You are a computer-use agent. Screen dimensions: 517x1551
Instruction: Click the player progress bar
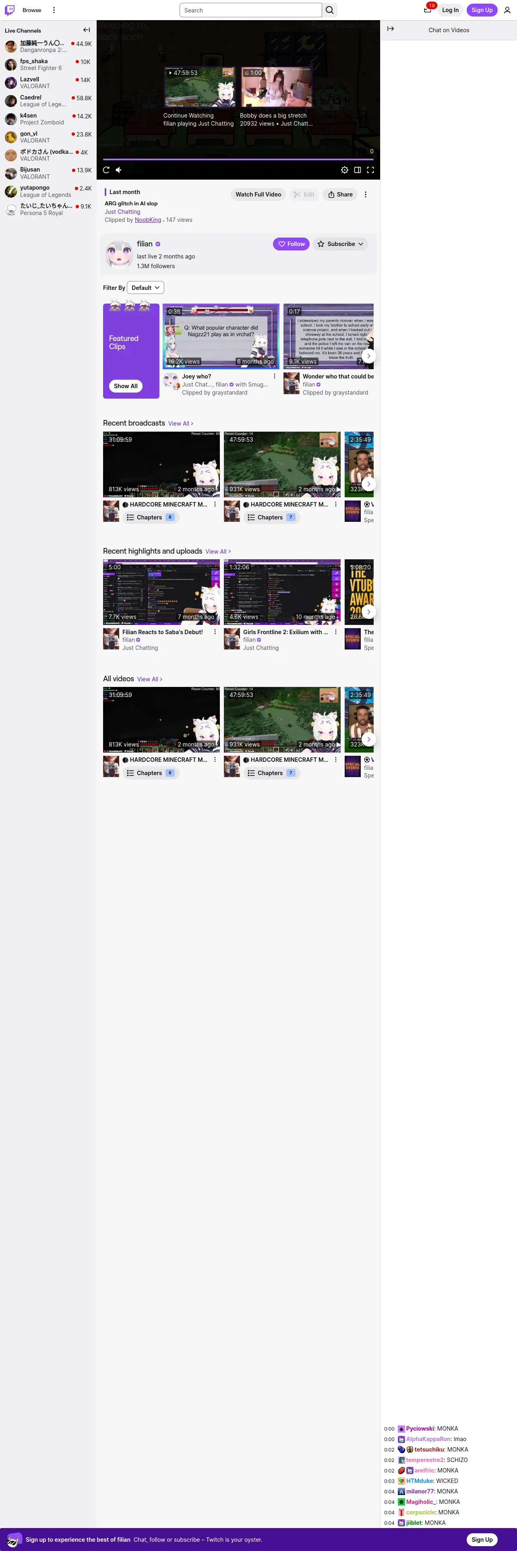(x=238, y=159)
